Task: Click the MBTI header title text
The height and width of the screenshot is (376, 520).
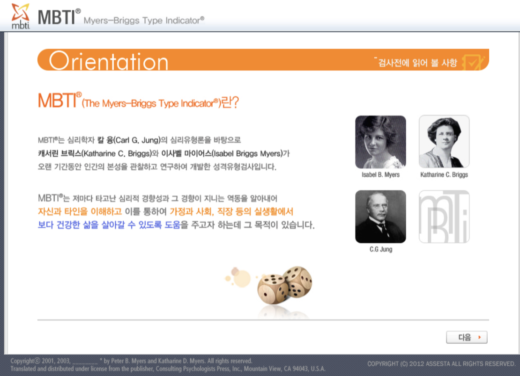Action: 59,17
